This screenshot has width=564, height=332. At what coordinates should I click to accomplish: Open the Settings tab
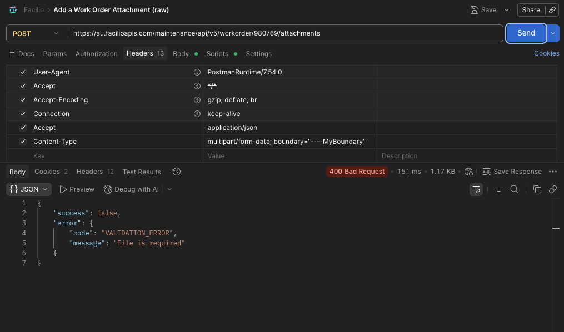click(258, 53)
